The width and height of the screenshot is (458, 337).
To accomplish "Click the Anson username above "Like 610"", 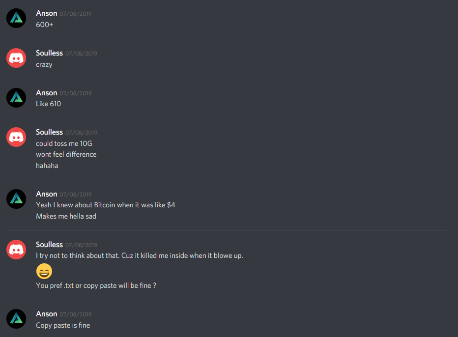I will pos(47,92).
